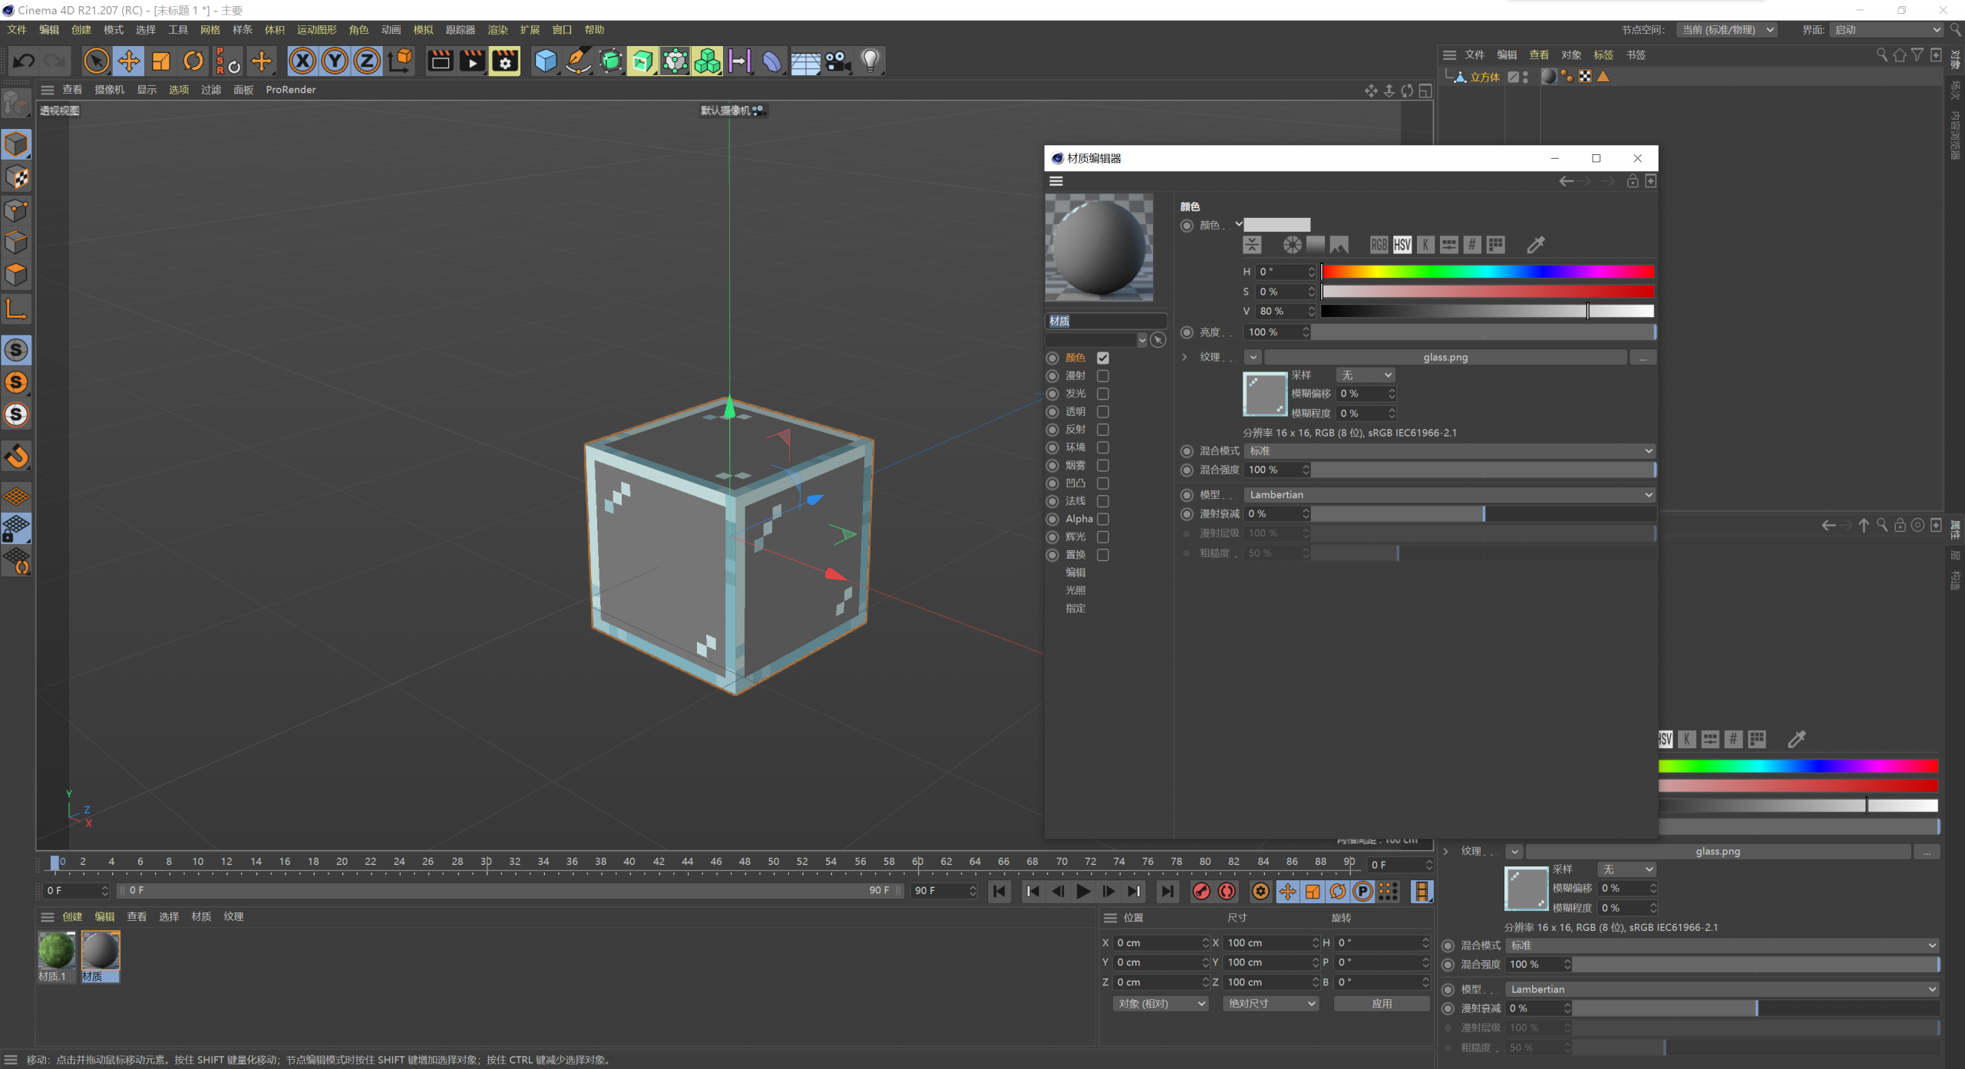The height and width of the screenshot is (1069, 1965).
Task: Click the glass.png texture button
Action: click(x=1445, y=358)
